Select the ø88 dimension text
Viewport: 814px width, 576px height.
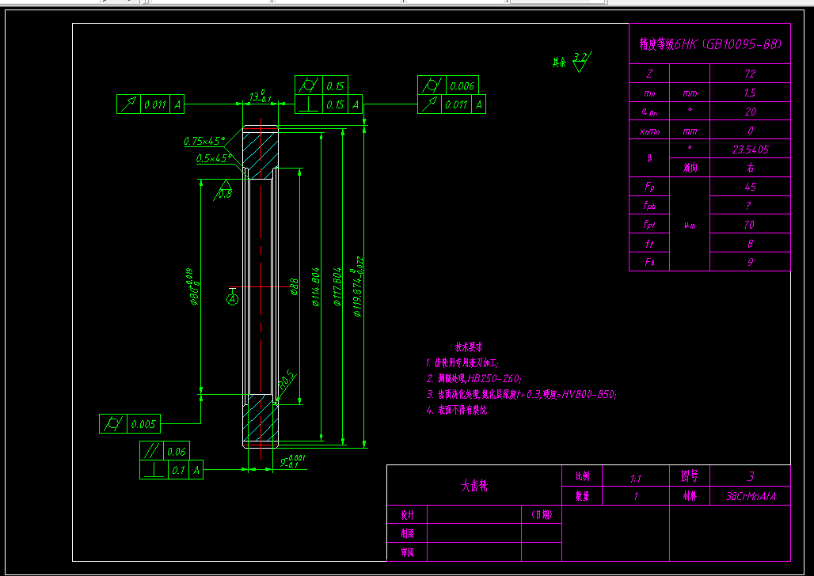(294, 287)
